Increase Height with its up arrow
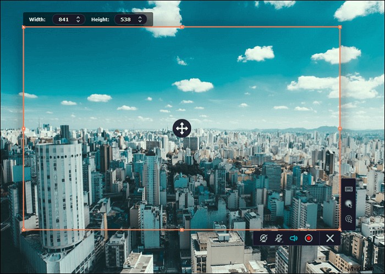 pos(140,18)
